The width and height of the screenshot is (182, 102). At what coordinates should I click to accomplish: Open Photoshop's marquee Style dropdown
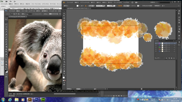[53, 14]
